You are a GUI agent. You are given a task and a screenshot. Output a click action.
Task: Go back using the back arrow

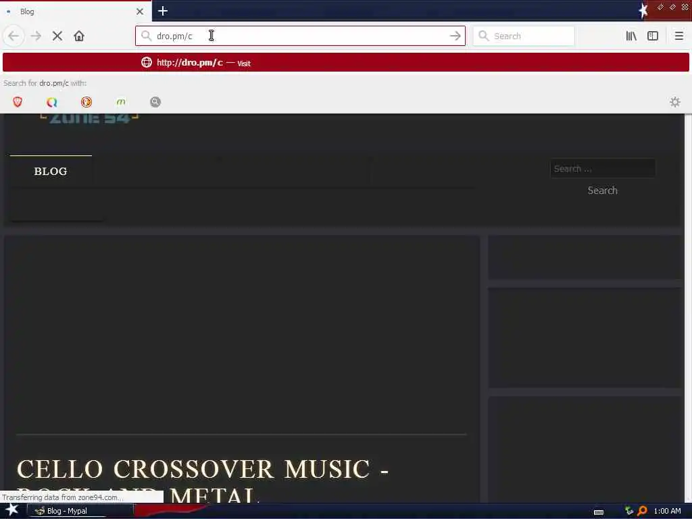click(14, 36)
